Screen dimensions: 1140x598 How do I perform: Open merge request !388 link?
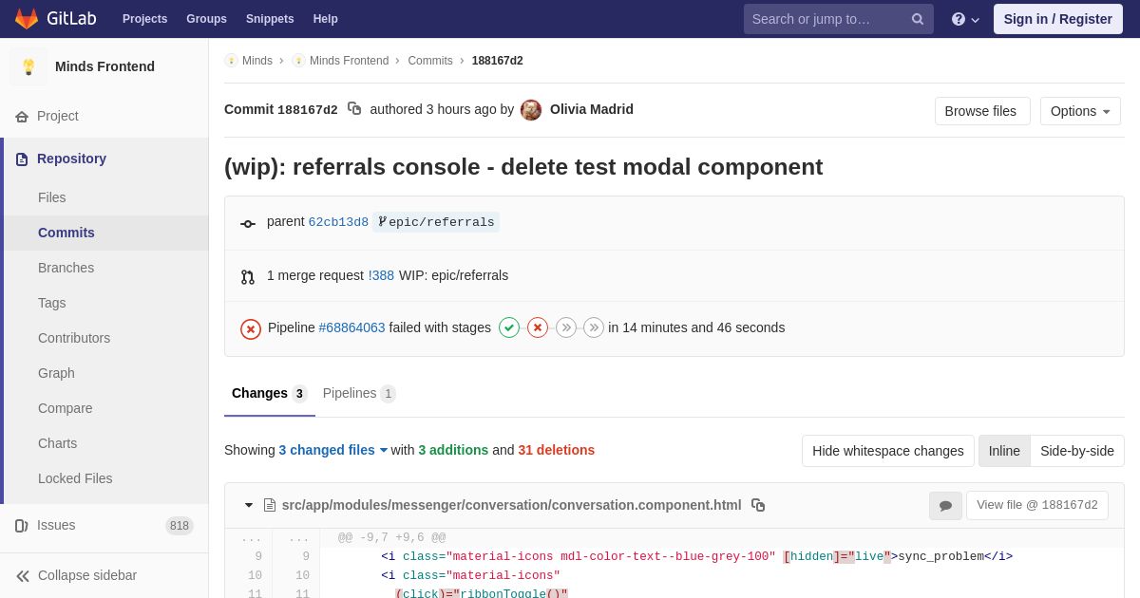381,275
